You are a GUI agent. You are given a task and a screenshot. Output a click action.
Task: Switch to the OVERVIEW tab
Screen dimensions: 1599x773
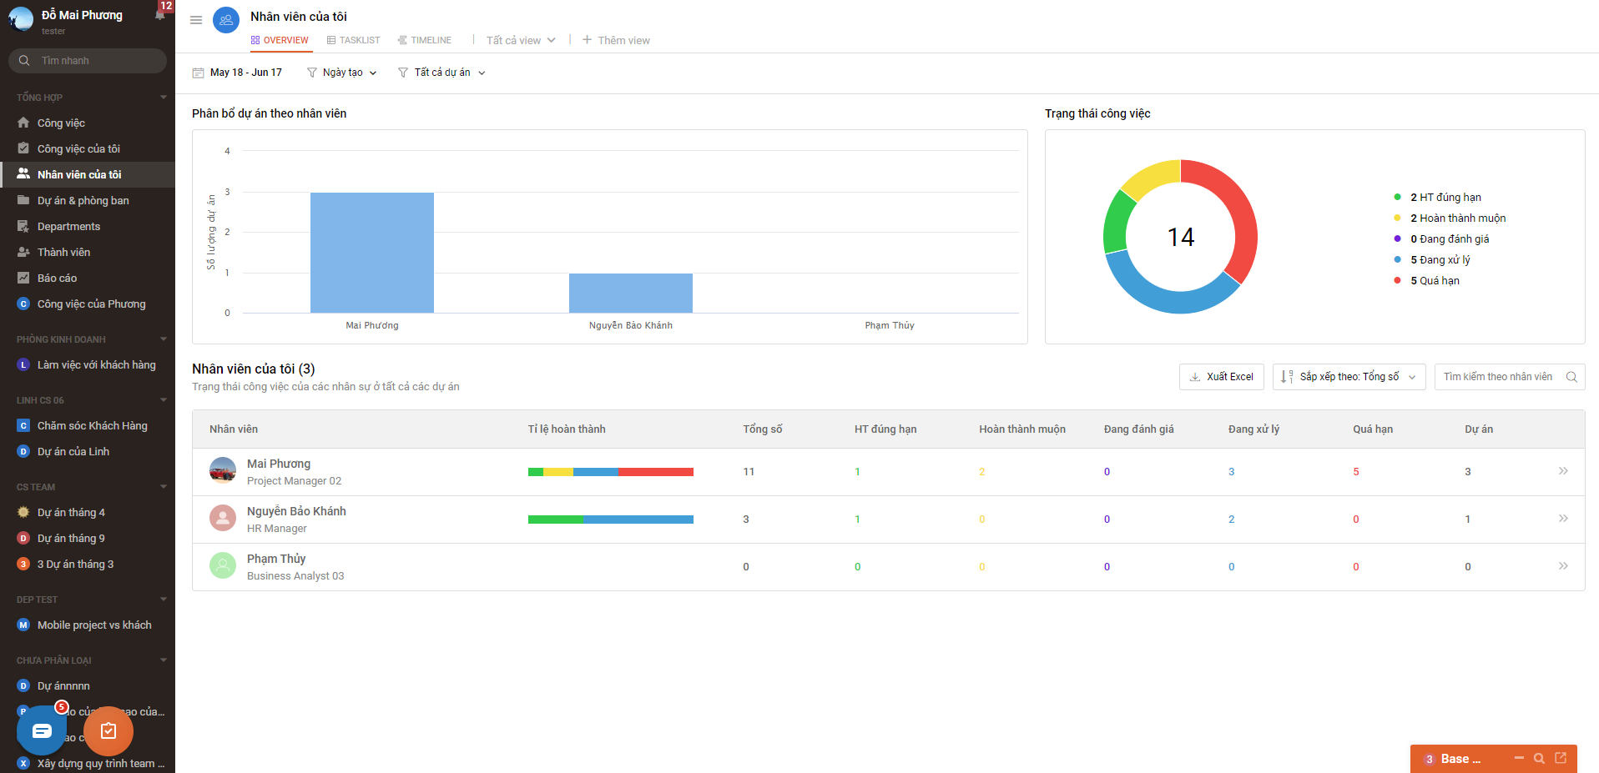point(280,40)
